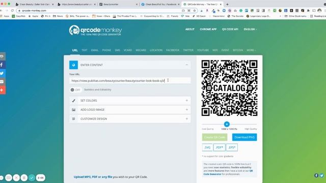Expand the Customize Design section
326x183 pixels.
pos(187,119)
